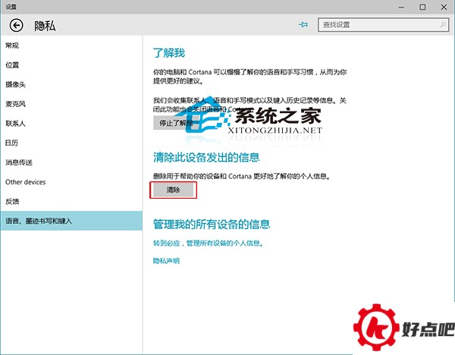Click the 管理我的所有设备的信息 heading
Screen dimensions: 455x355
[212, 224]
